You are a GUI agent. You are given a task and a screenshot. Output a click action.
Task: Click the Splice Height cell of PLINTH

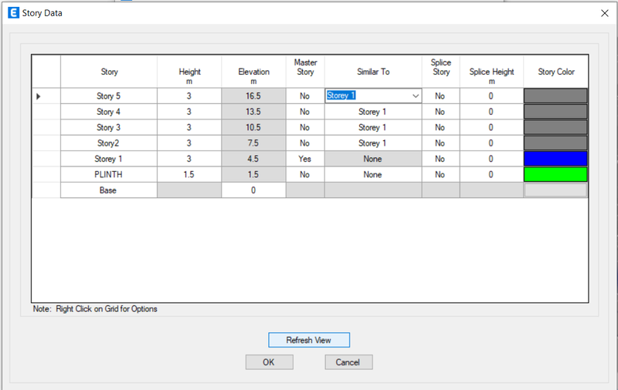click(491, 174)
